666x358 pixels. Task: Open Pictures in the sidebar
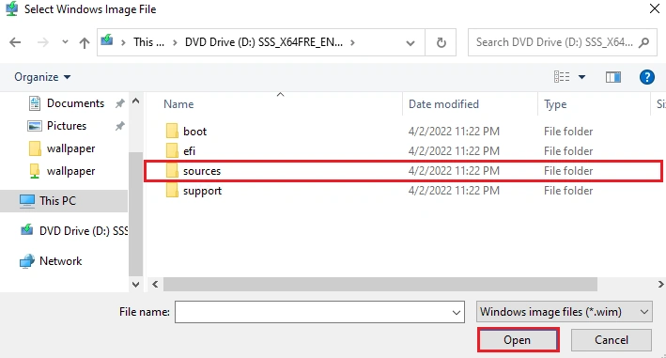coord(67,126)
